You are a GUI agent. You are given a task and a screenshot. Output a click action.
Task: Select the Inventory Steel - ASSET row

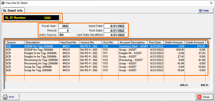tap(133, 47)
